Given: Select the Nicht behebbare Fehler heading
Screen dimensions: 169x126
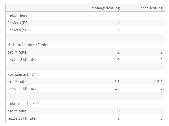Looking at the screenshot, I should pyautogui.click(x=28, y=45).
